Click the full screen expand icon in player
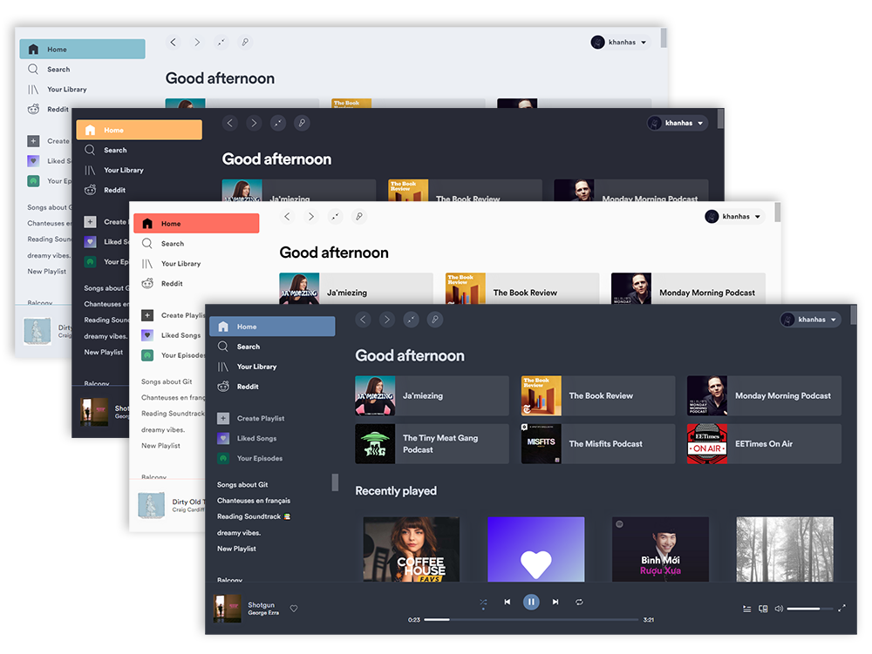The width and height of the screenshot is (872, 654). (x=841, y=609)
